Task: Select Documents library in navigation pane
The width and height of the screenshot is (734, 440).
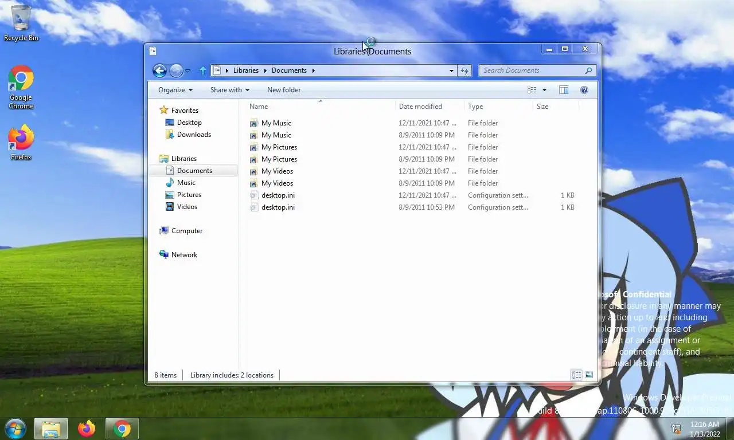Action: [x=193, y=171]
